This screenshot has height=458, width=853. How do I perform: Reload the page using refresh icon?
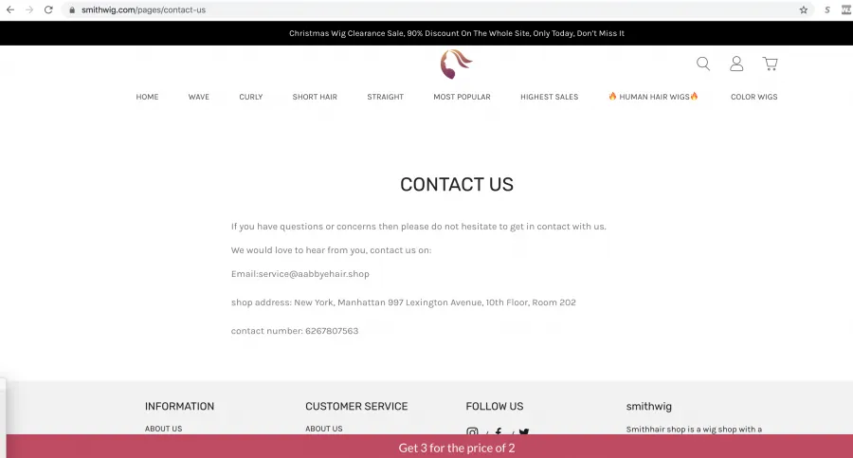(48, 9)
